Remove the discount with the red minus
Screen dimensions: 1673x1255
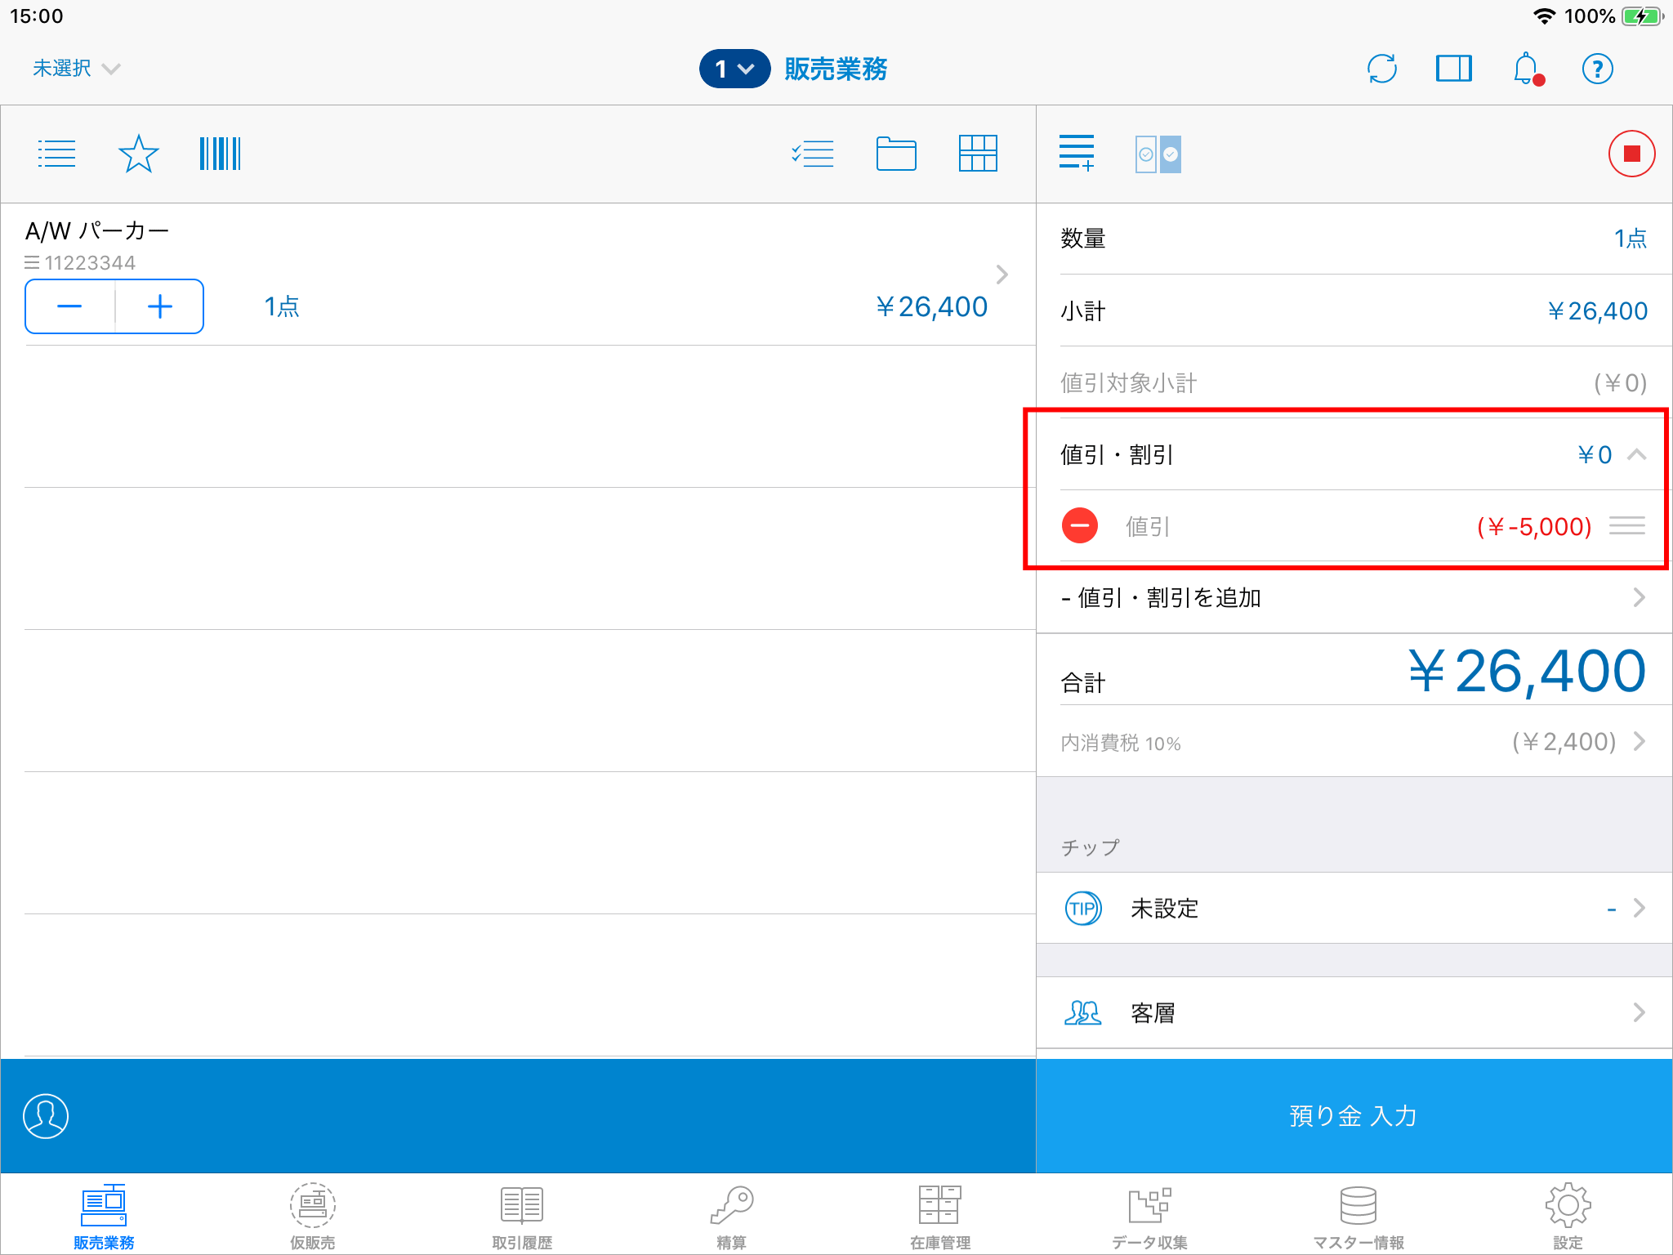pos(1079,525)
